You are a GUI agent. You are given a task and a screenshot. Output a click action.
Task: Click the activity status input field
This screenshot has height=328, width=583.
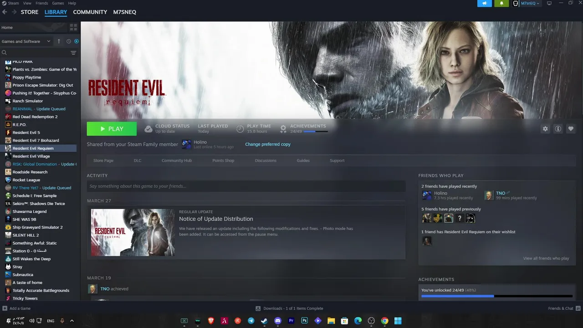pyautogui.click(x=246, y=186)
